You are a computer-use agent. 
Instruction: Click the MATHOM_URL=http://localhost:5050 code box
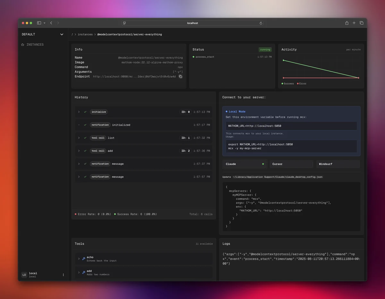pos(291,126)
